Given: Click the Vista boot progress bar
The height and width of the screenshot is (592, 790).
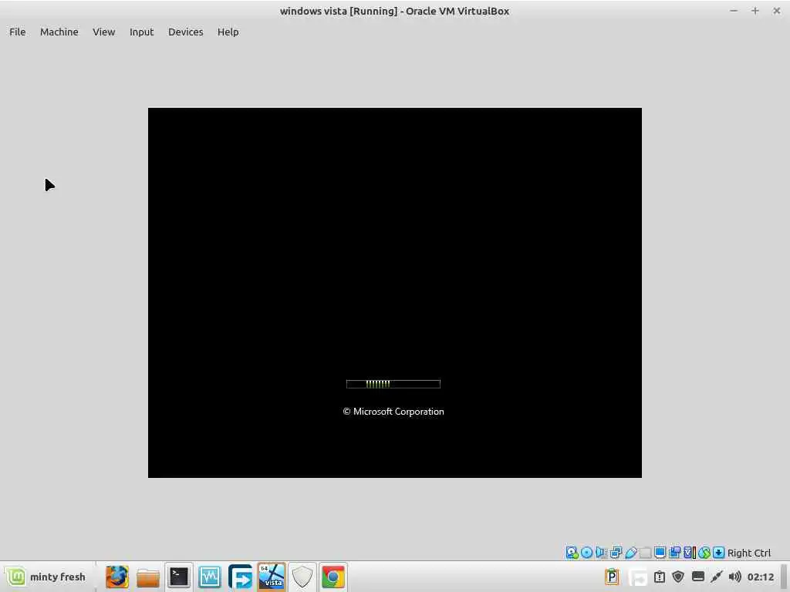Looking at the screenshot, I should click(393, 384).
